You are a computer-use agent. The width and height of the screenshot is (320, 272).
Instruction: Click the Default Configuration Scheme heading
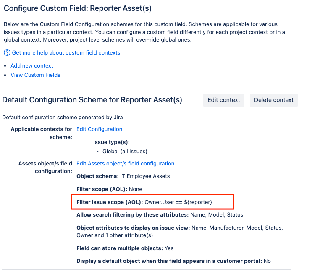click(92, 100)
